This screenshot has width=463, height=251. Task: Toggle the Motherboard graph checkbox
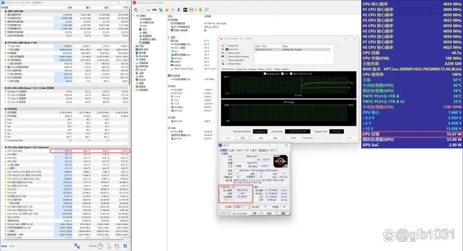coord(264,74)
